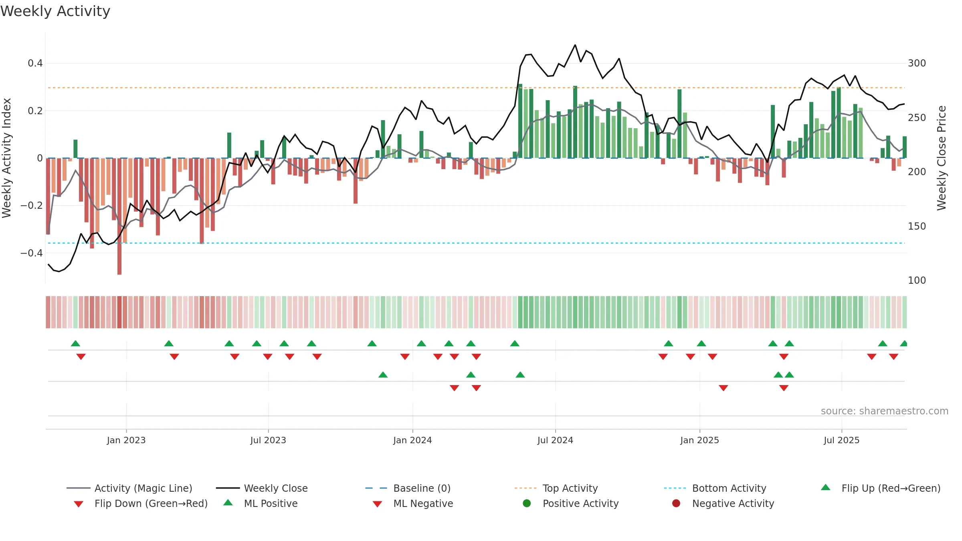Click the Weekly Activity chart title

(55, 11)
